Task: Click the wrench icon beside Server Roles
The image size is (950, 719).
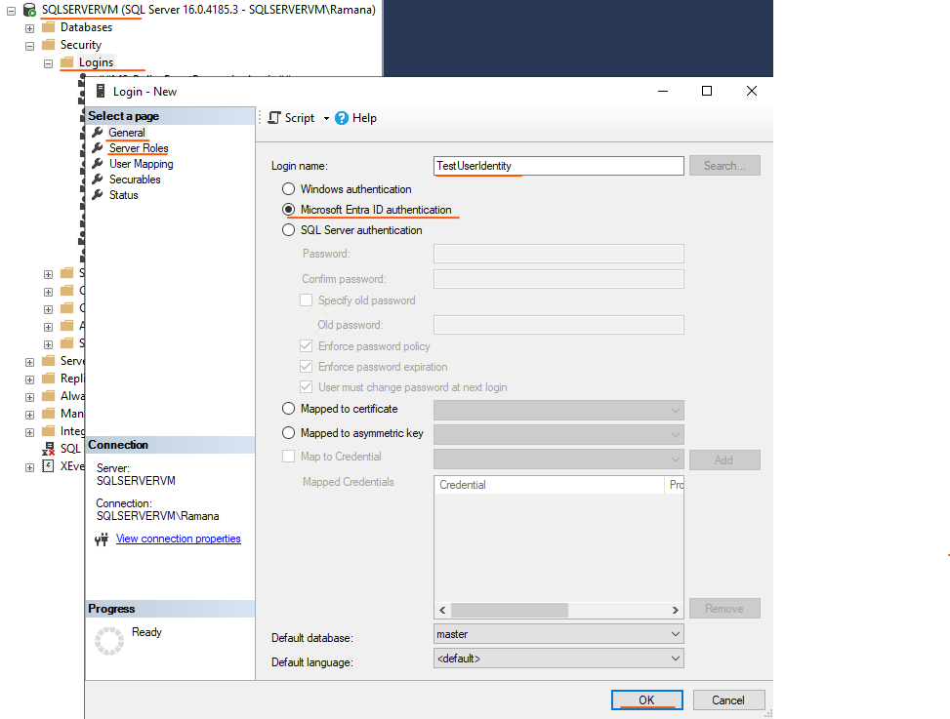Action: coord(97,148)
